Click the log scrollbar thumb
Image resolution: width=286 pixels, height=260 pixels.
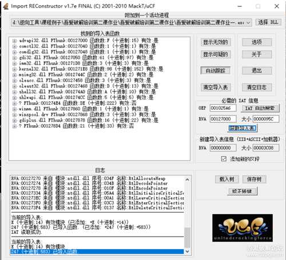(187, 238)
